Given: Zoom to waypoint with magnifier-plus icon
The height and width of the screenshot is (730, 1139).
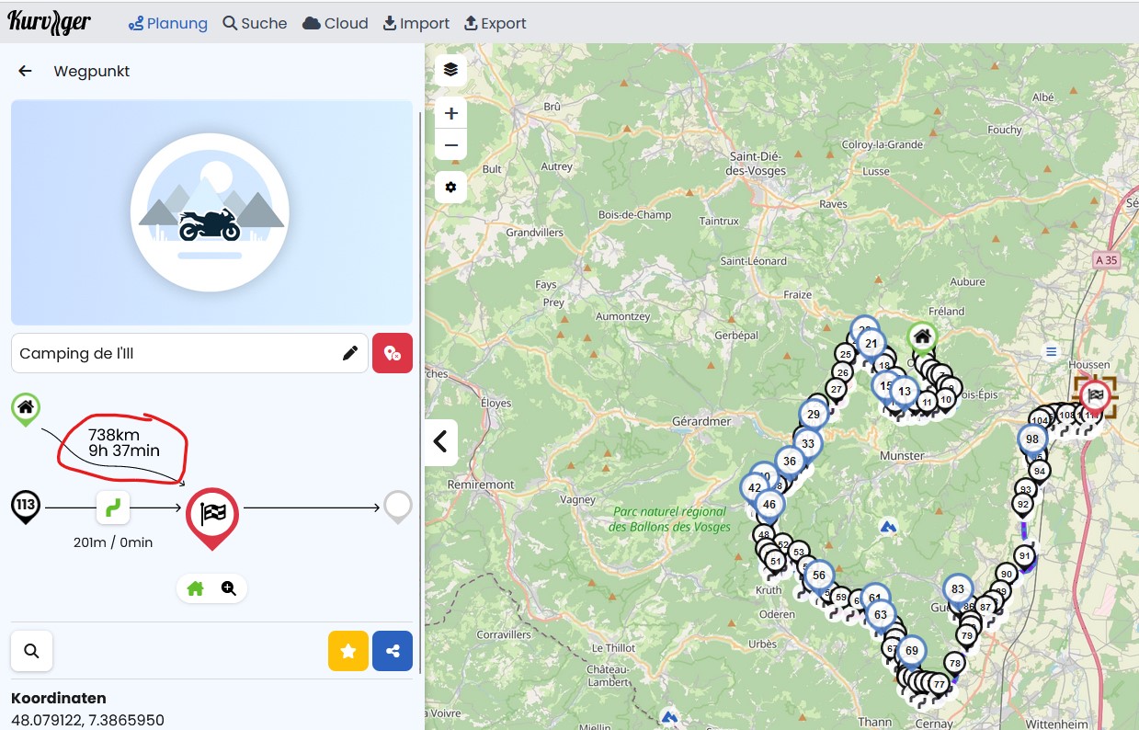Looking at the screenshot, I should 229,588.
